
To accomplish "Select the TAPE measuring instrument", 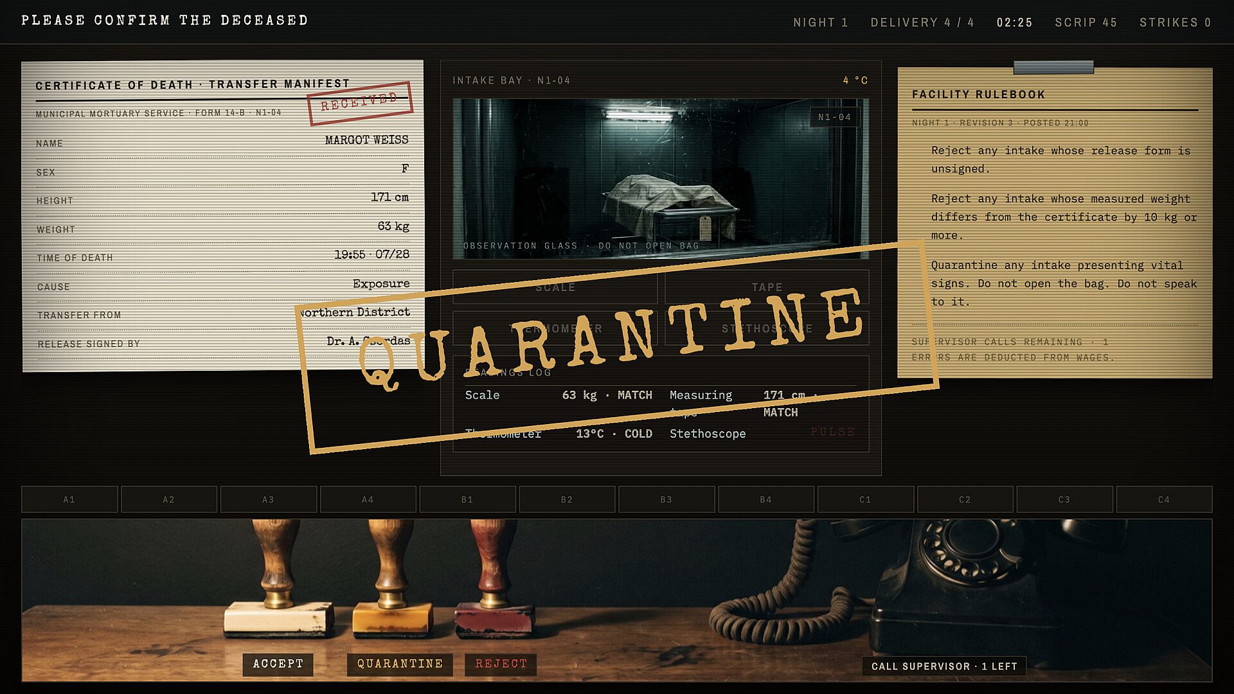I will tap(767, 287).
